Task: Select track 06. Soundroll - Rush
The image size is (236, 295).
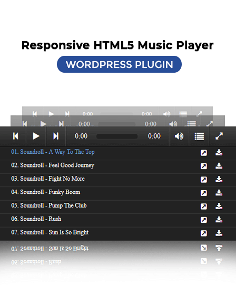Action: pyautogui.click(x=36, y=219)
